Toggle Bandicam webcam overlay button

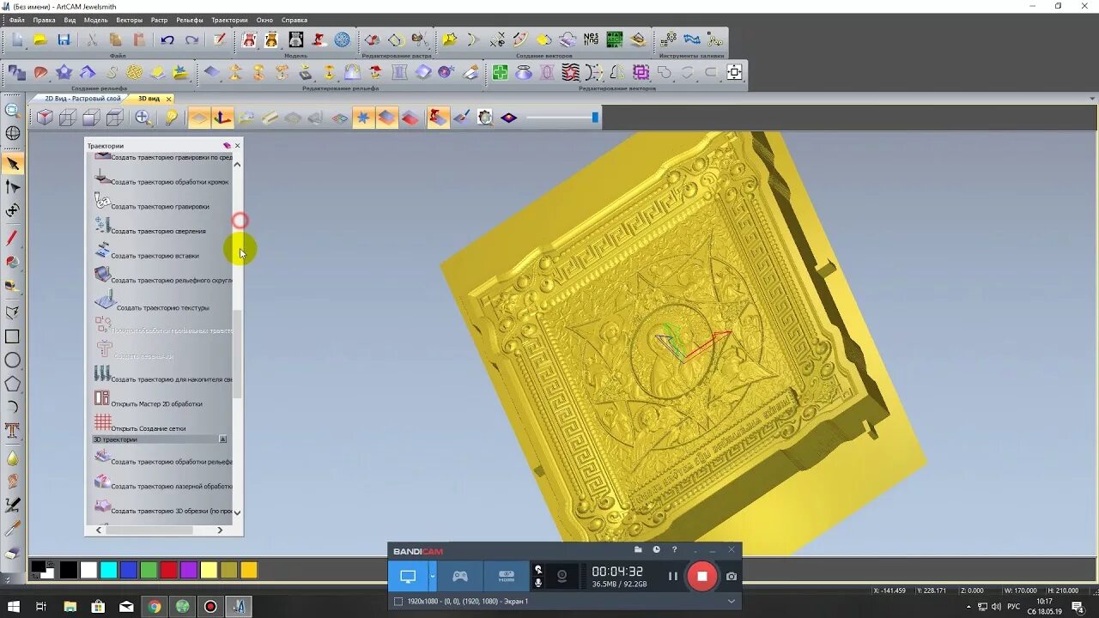coord(562,576)
